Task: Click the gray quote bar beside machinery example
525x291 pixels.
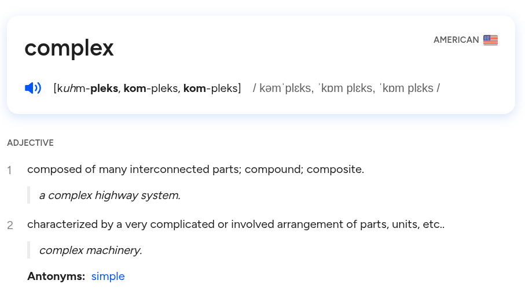Action: coord(29,250)
